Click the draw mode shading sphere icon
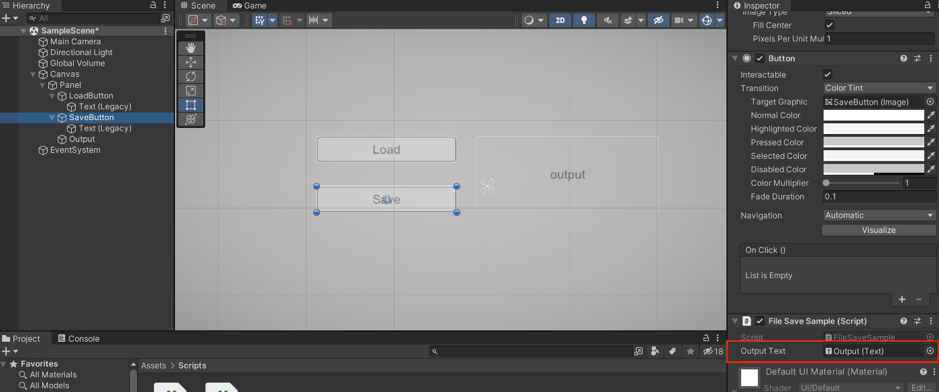The height and width of the screenshot is (392, 939). 529,20
